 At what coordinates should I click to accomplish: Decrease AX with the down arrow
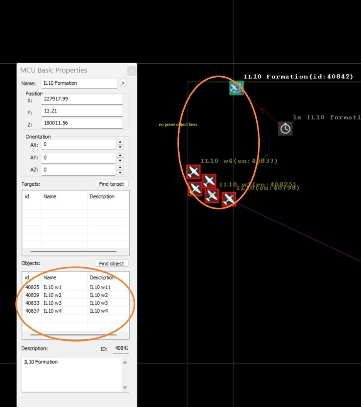click(x=120, y=147)
